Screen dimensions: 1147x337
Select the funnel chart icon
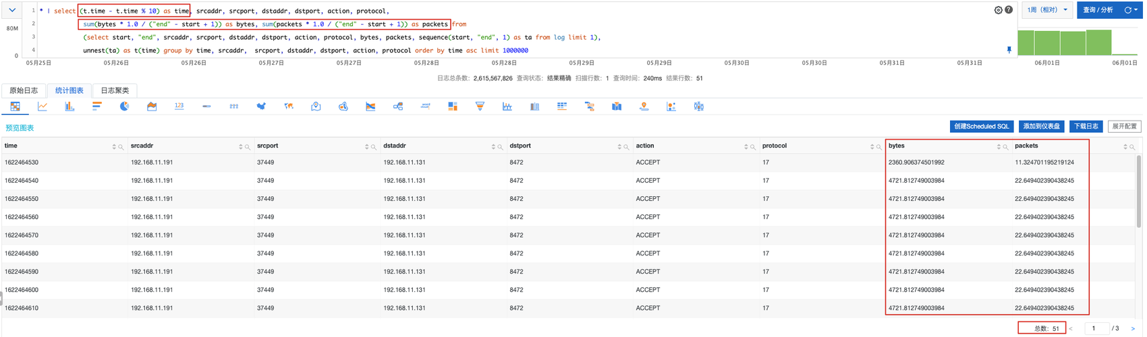click(480, 106)
